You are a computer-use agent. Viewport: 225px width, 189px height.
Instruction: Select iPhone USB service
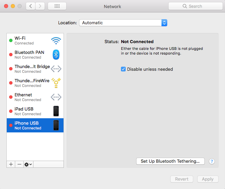coord(35,125)
